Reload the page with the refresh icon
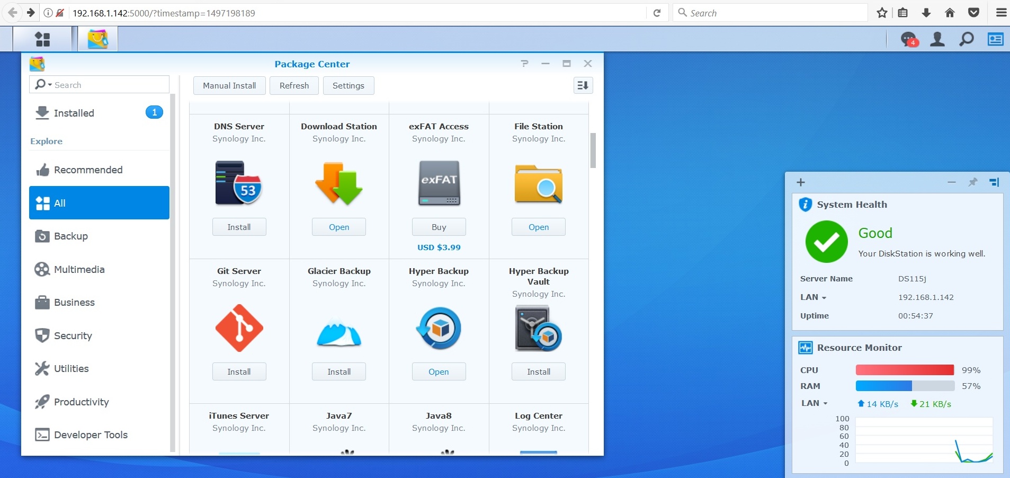Viewport: 1010px width, 478px height. 657,13
